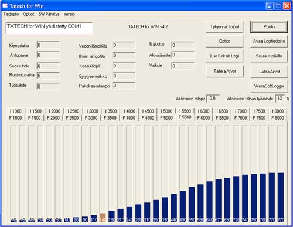Click the Kierrosluku value field
This screenshot has height=227, width=293.
[48, 45]
